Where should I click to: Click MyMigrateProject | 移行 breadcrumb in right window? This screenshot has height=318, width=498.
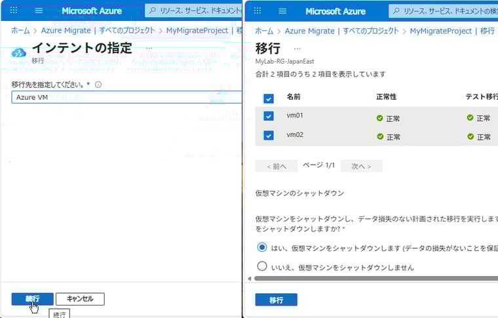(452, 31)
